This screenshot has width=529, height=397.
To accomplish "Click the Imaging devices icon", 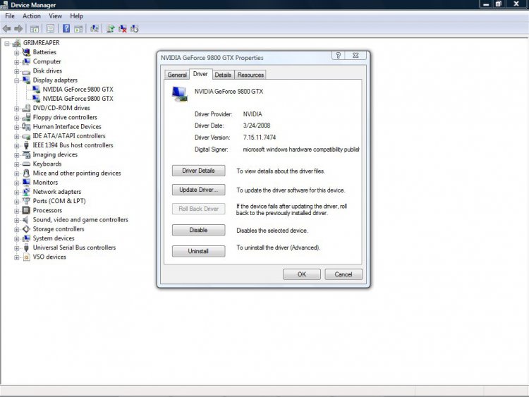I will point(26,154).
